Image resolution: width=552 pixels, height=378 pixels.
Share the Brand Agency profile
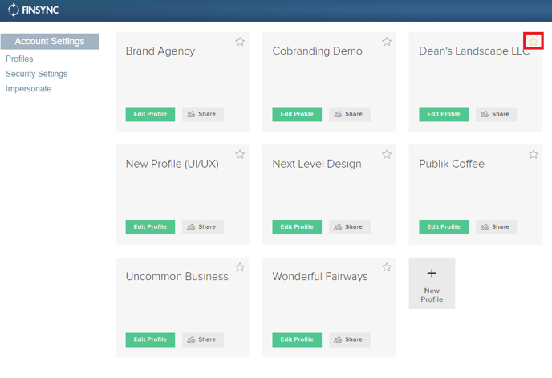203,114
